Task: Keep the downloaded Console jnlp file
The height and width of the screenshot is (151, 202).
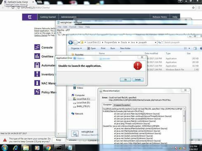Action: 59,140
